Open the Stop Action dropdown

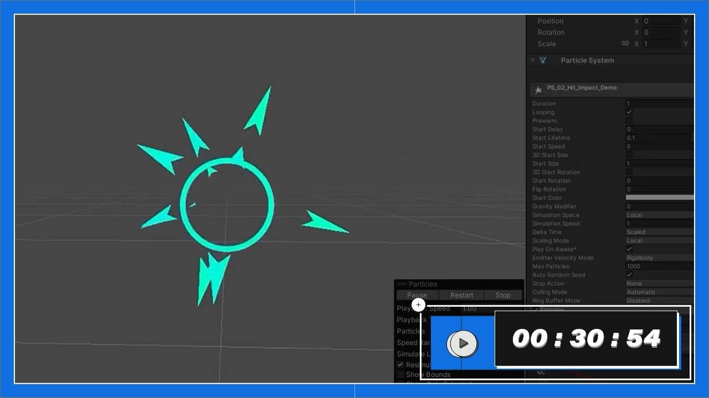point(659,284)
